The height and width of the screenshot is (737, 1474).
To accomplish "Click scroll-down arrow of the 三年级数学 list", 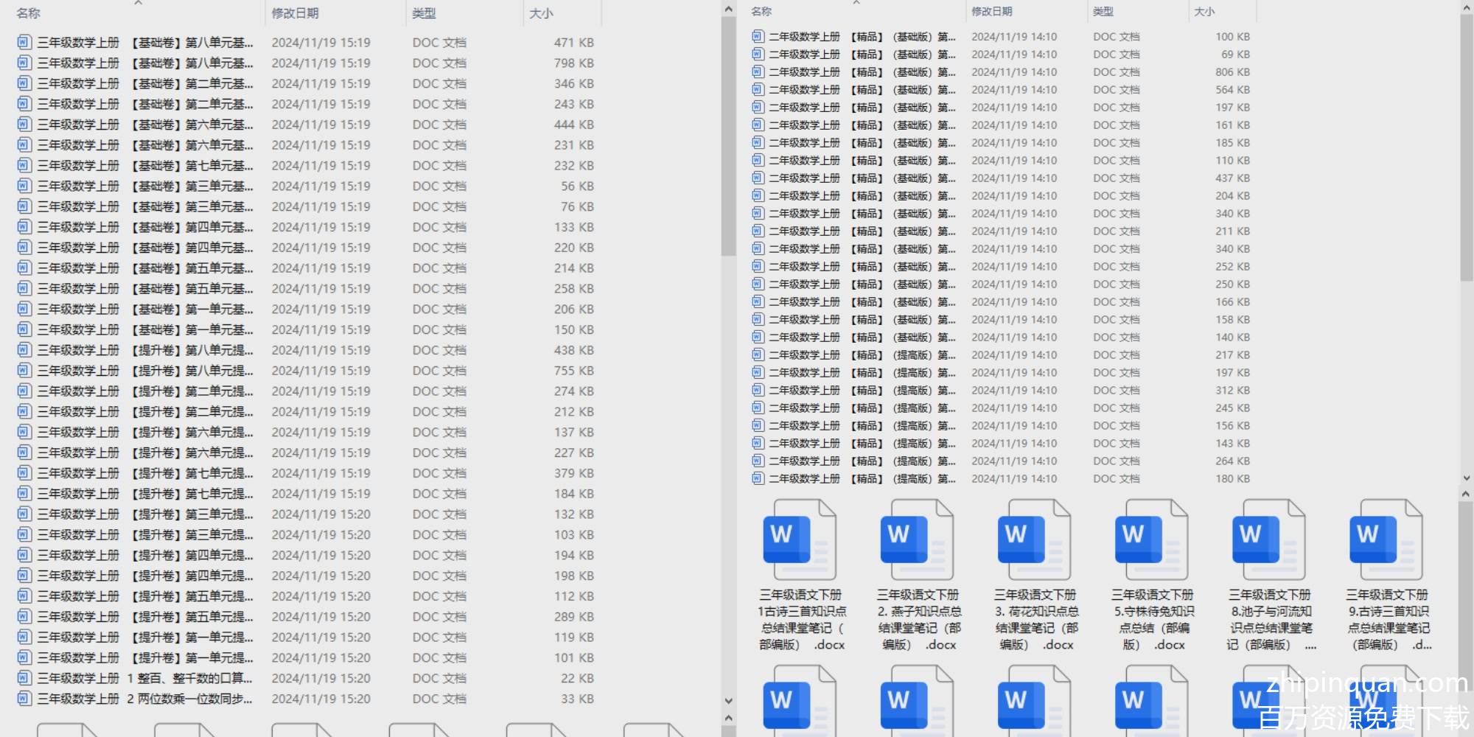I will click(728, 701).
